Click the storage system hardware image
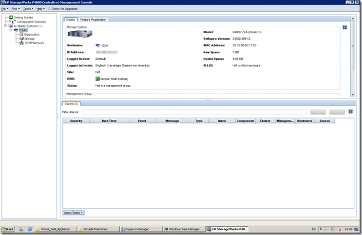This screenshot has height=235, width=362. (x=80, y=34)
